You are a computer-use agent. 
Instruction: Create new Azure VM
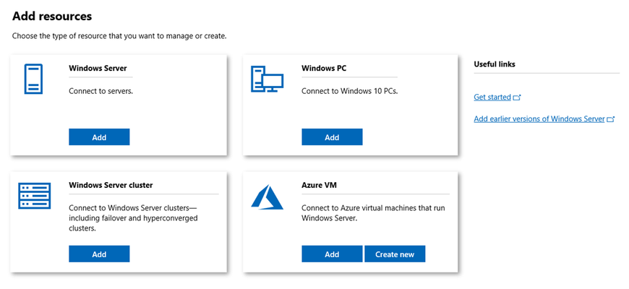[395, 254]
